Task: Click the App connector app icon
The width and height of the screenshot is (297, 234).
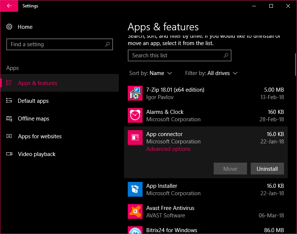Action: point(135,138)
